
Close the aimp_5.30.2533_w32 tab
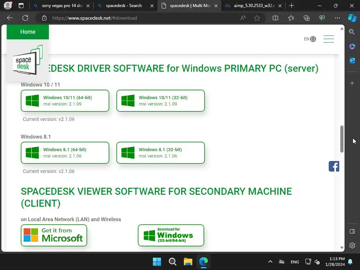[x=280, y=6]
